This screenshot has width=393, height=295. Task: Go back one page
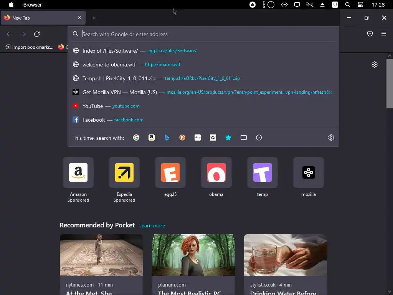(x=9, y=34)
